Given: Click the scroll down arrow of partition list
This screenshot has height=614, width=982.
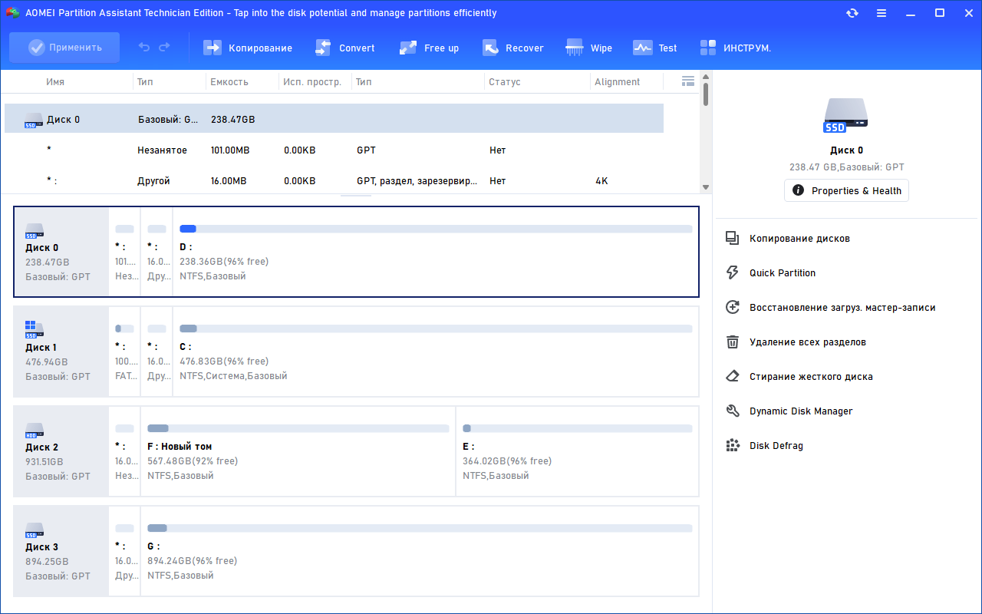Looking at the screenshot, I should (706, 187).
